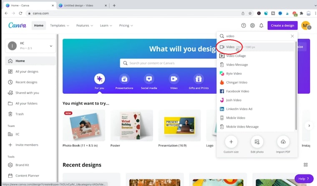The image size is (317, 186).
Task: Click next arrow in suggestions carousel
Action: click(309, 126)
